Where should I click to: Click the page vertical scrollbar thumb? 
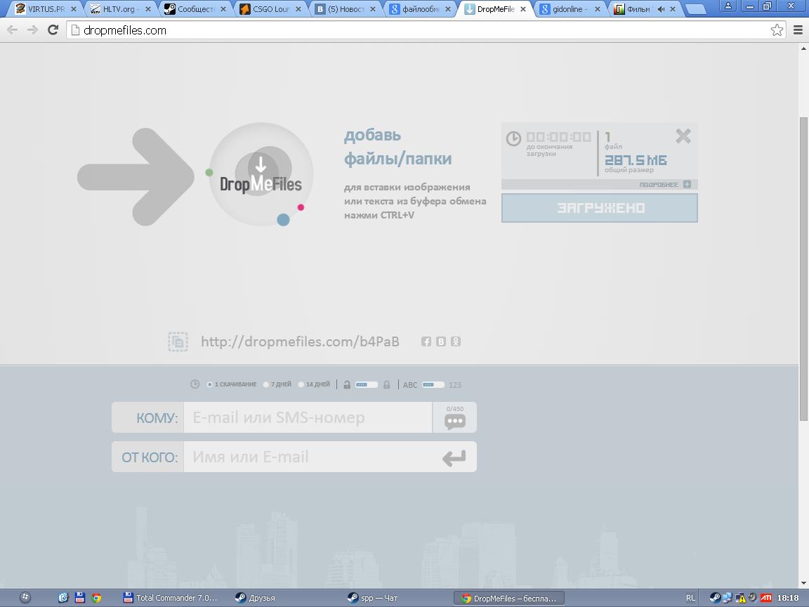(x=803, y=268)
